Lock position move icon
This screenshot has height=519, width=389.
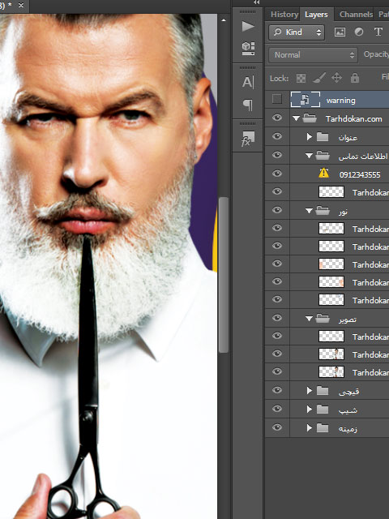tap(336, 78)
